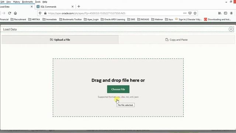Click the forward navigation arrow
This screenshot has width=236, height=133.
pyautogui.click(x=4, y=13)
